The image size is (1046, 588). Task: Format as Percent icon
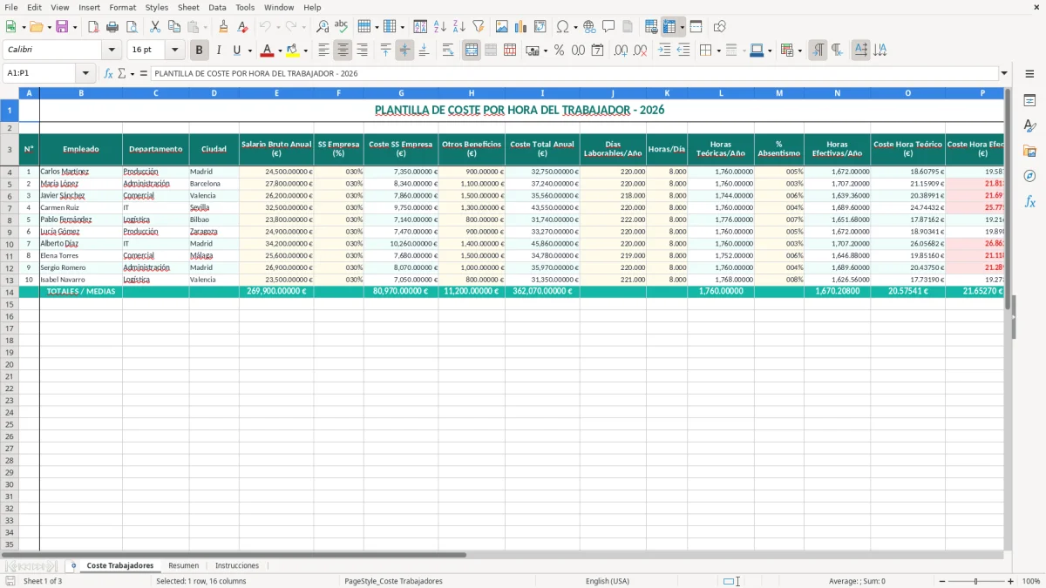tap(560, 51)
